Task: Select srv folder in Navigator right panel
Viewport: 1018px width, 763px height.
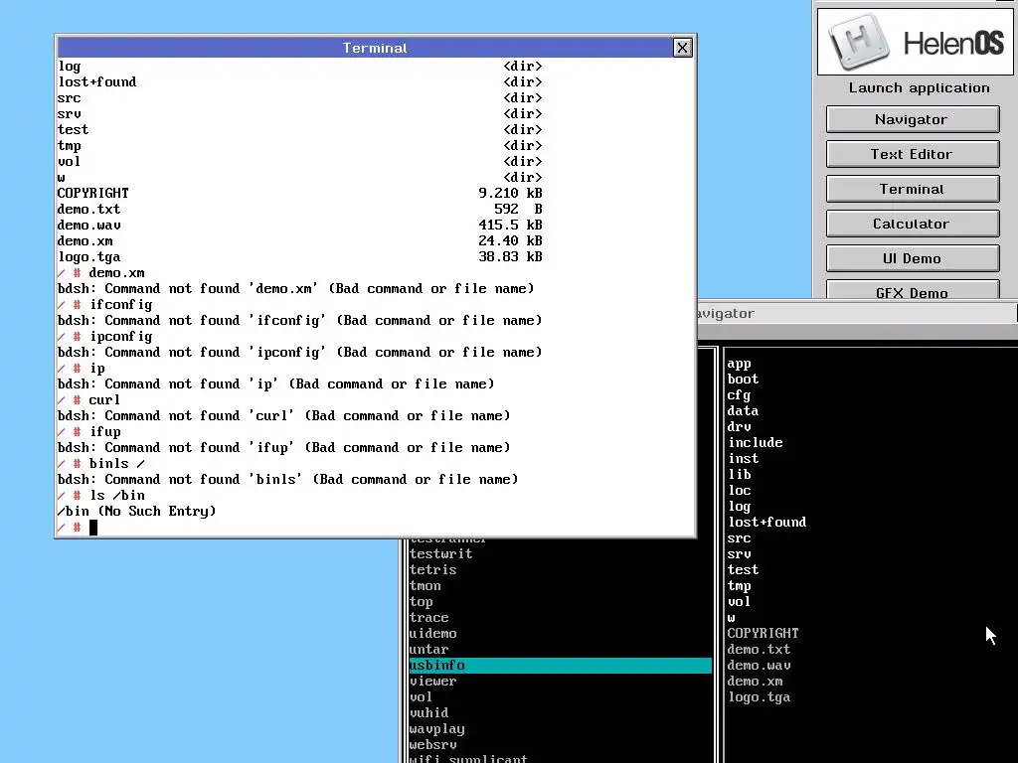Action: (739, 554)
